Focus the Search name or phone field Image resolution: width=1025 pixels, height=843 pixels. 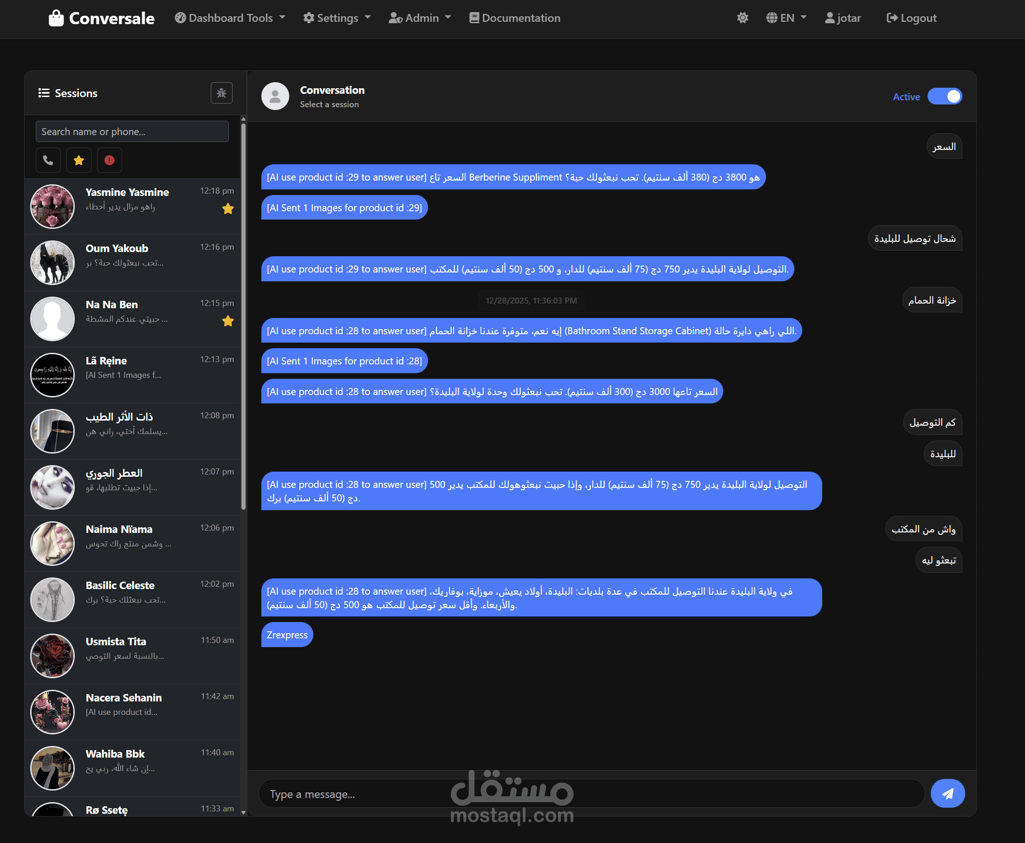(132, 131)
